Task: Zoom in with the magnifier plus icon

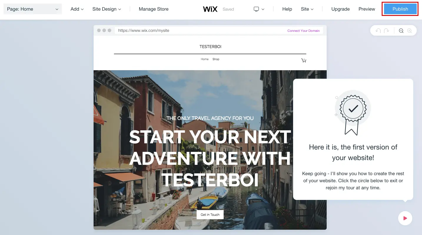Action: (409, 31)
